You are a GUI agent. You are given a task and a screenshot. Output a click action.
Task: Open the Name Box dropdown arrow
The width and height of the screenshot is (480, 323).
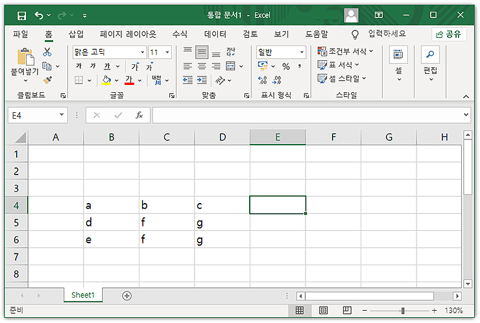tap(62, 115)
